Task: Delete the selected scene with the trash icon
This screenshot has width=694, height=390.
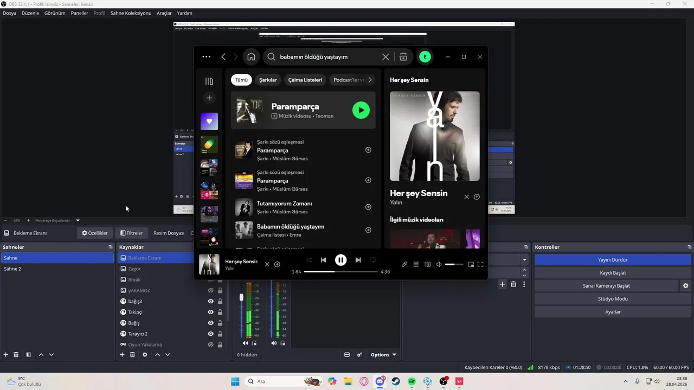Action: click(x=16, y=355)
